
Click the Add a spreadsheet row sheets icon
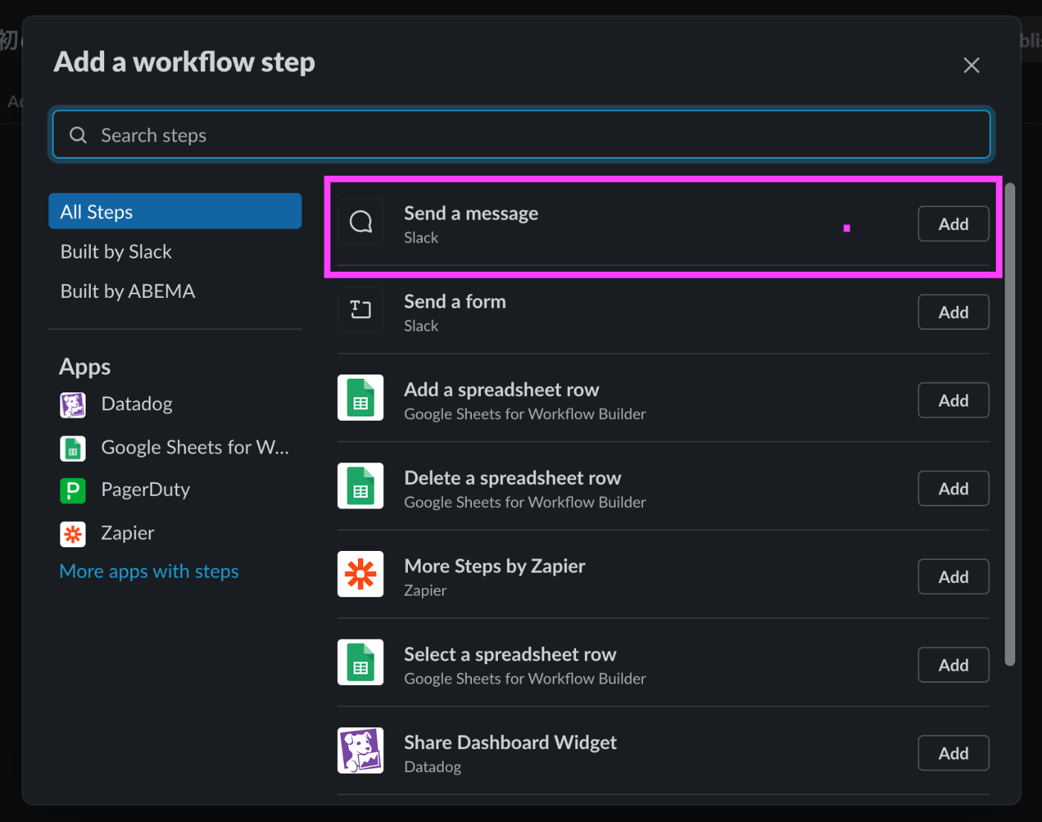(361, 398)
